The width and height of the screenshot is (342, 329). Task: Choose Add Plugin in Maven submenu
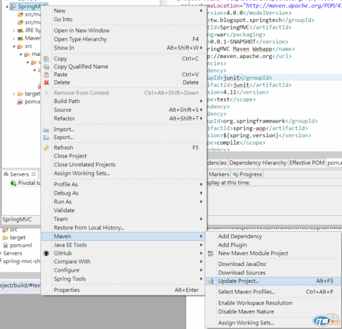(x=273, y=245)
